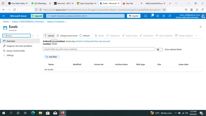Refresh the container blob list
The width and height of the screenshot is (206, 116).
85,36
